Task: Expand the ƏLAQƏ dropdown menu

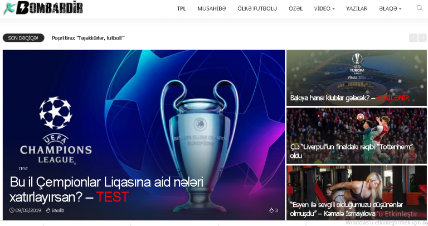Action: pos(390,8)
